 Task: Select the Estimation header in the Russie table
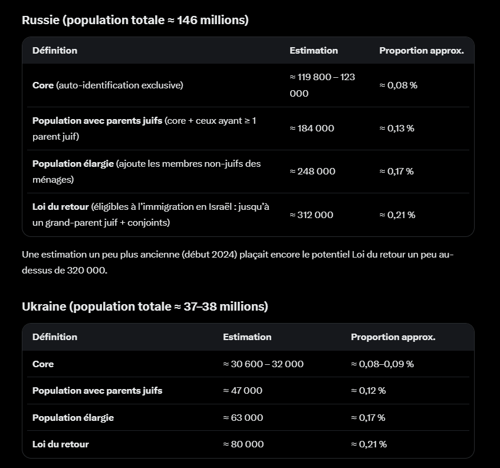point(314,50)
